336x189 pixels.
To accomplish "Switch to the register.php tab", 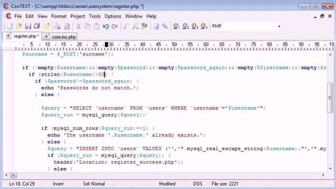I will [23, 36].
